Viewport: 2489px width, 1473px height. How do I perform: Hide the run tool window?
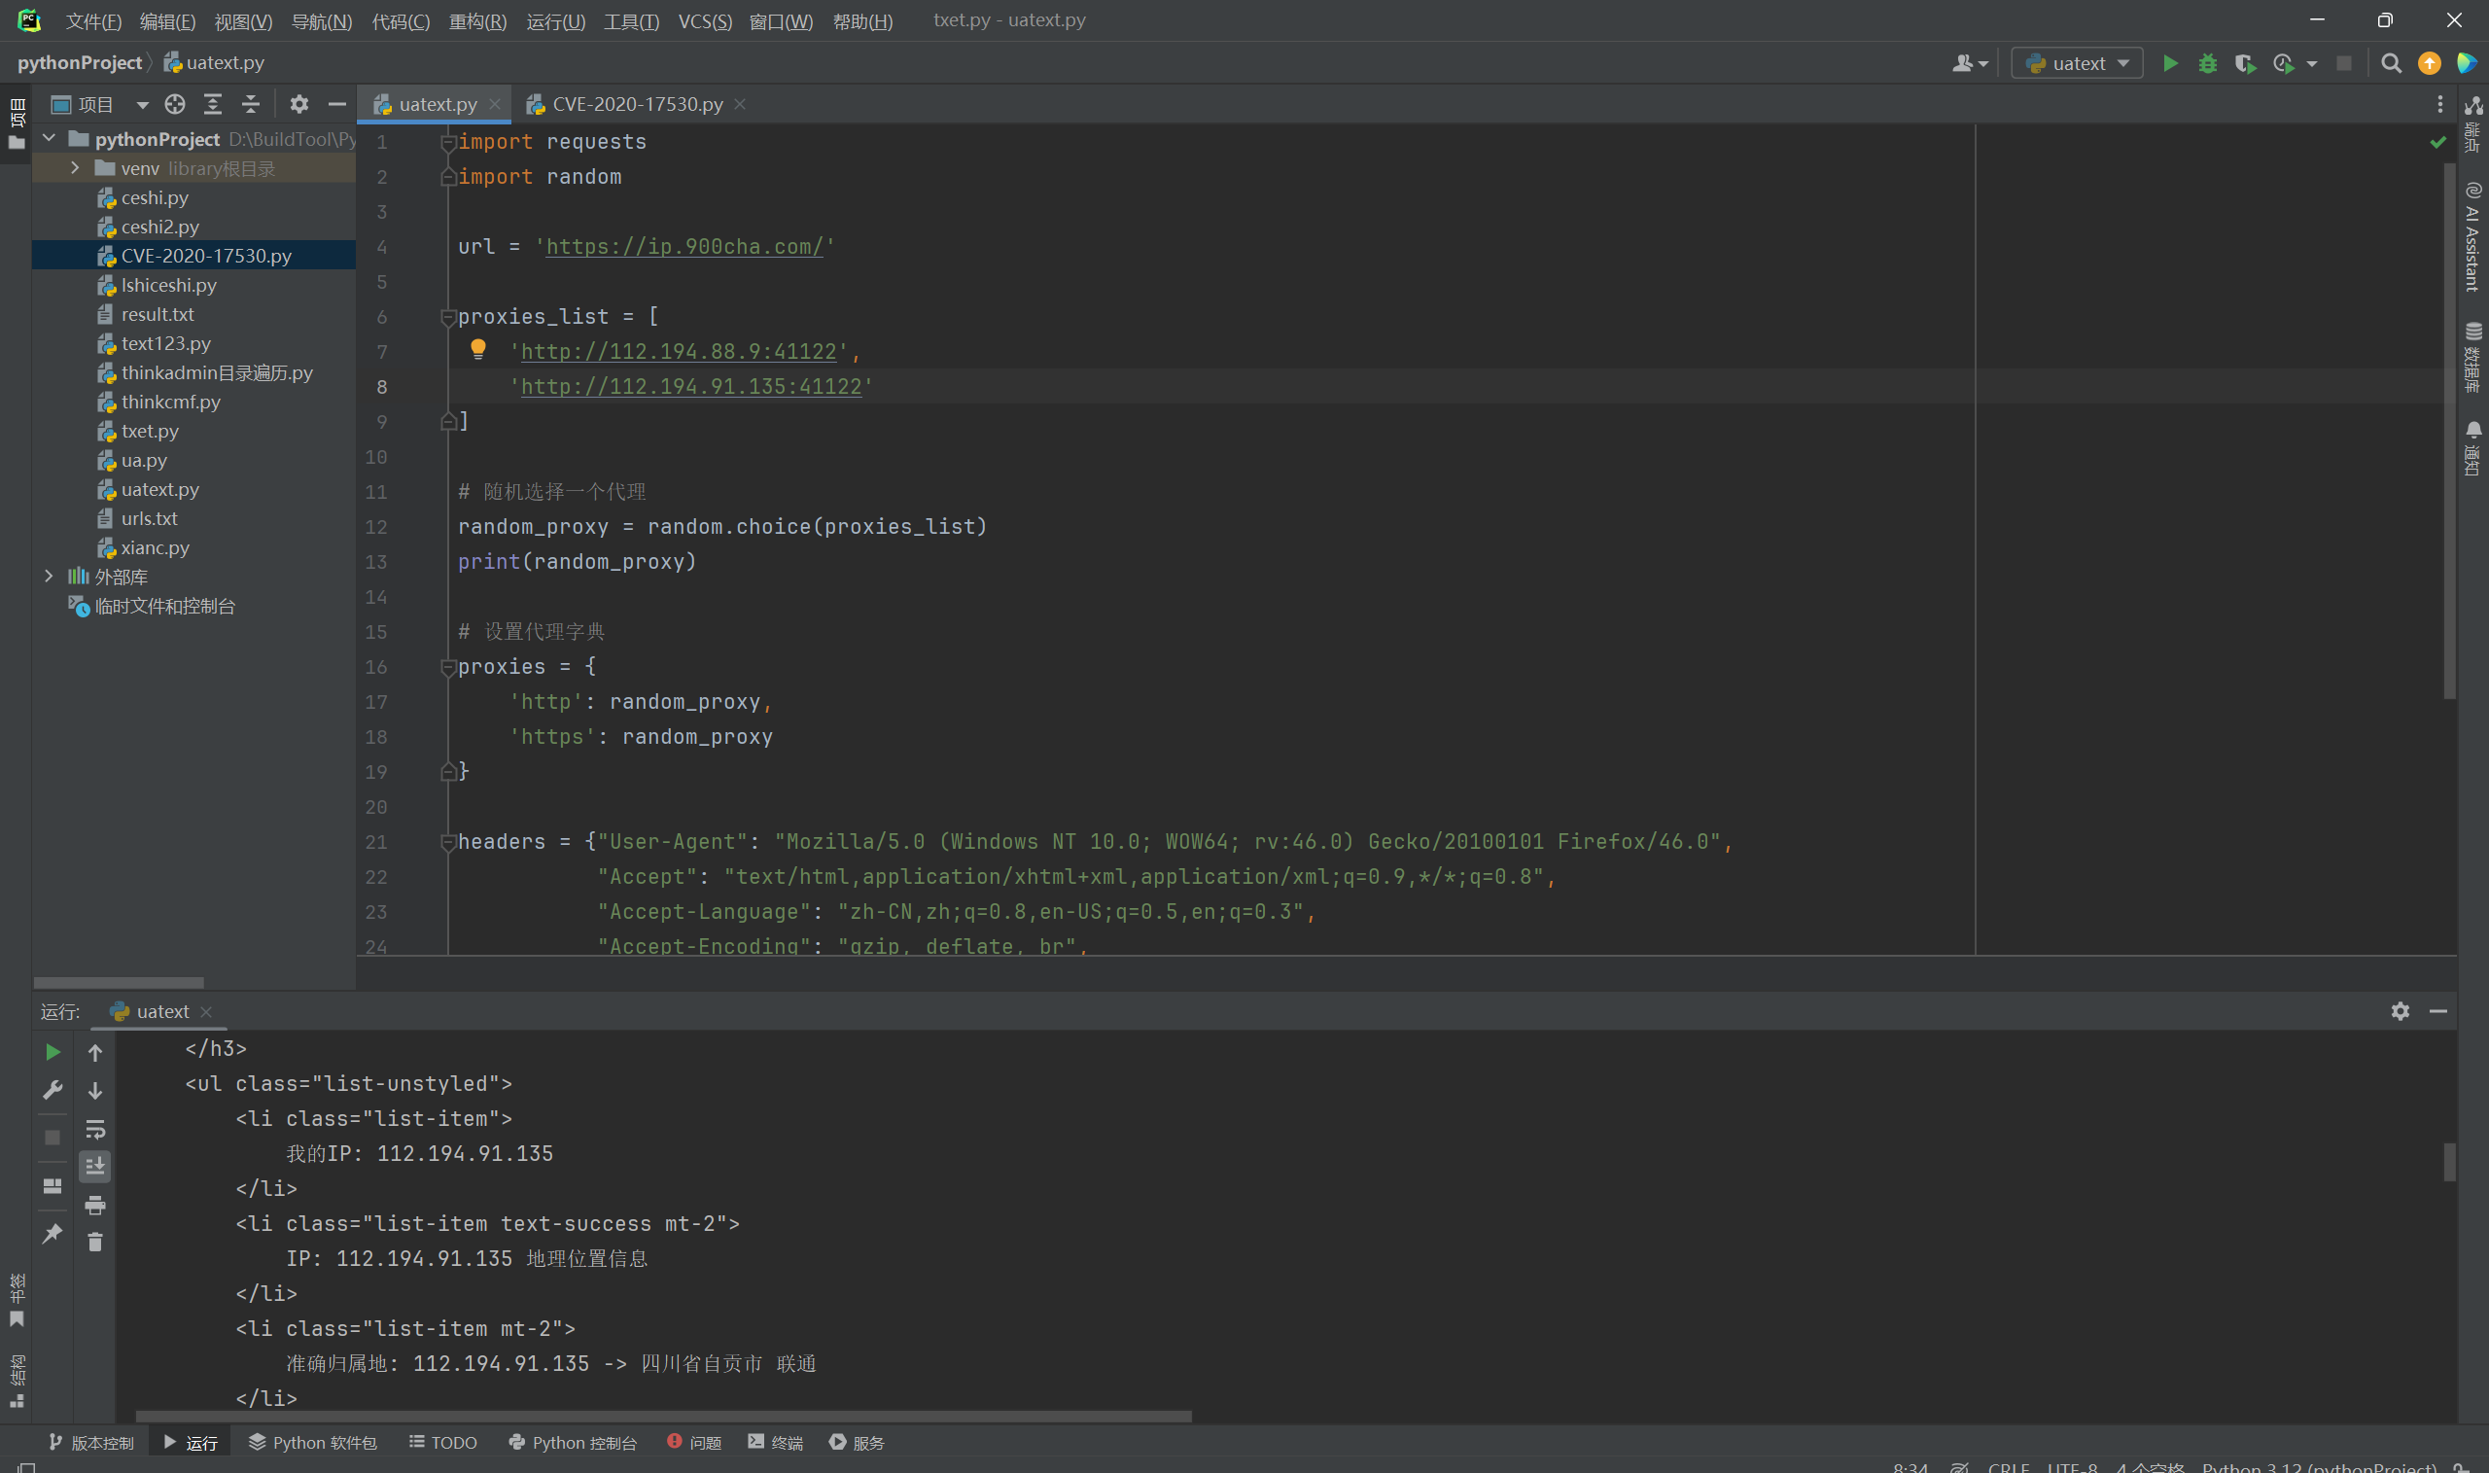click(x=2438, y=1010)
